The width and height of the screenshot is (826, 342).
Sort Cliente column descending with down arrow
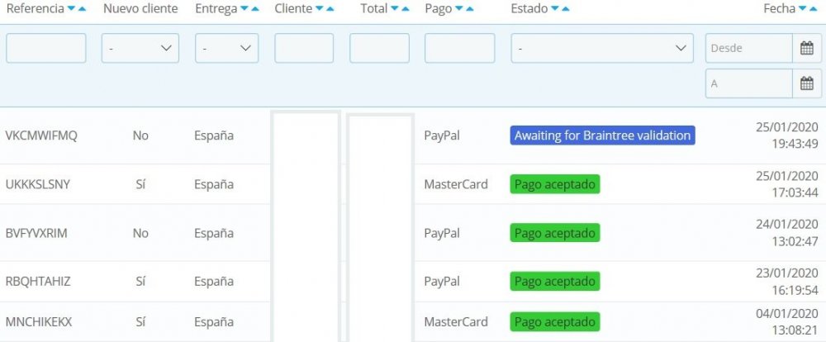319,9
